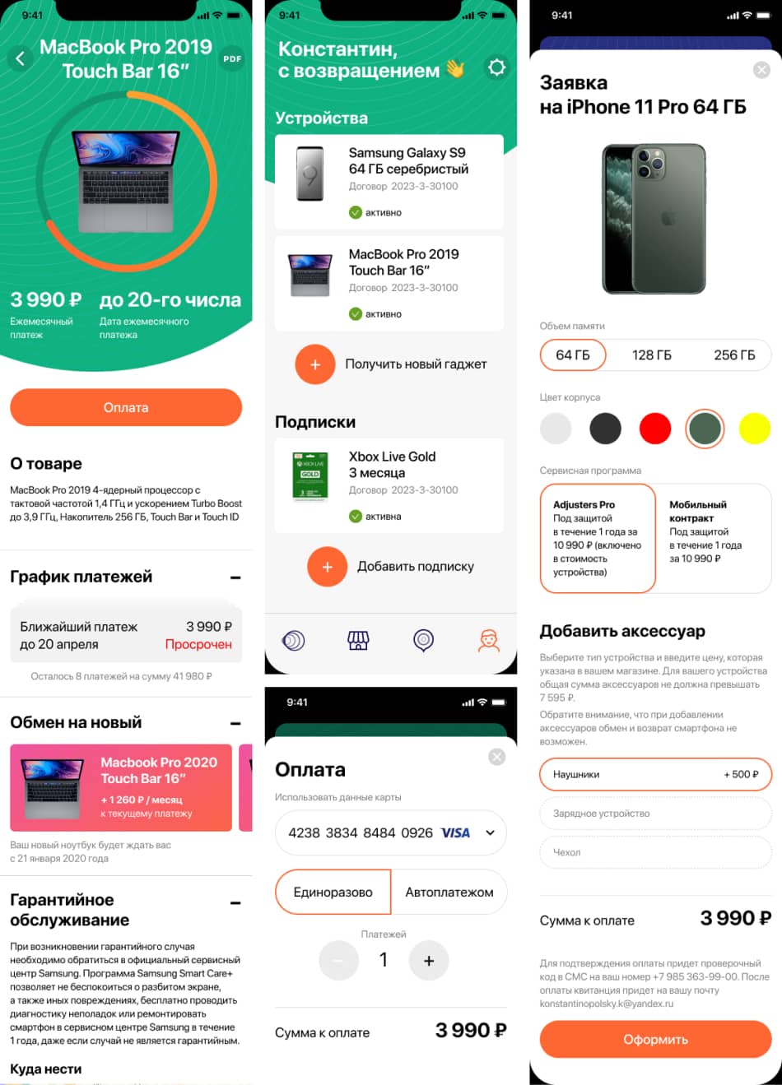Select the red body color swatch

(x=655, y=429)
